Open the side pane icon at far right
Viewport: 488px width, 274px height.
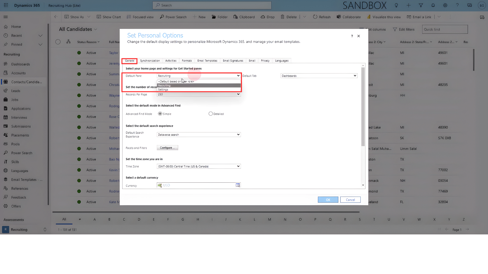click(482, 17)
